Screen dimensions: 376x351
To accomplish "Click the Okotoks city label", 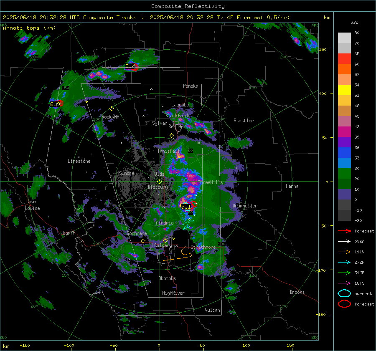I will pyautogui.click(x=167, y=278).
